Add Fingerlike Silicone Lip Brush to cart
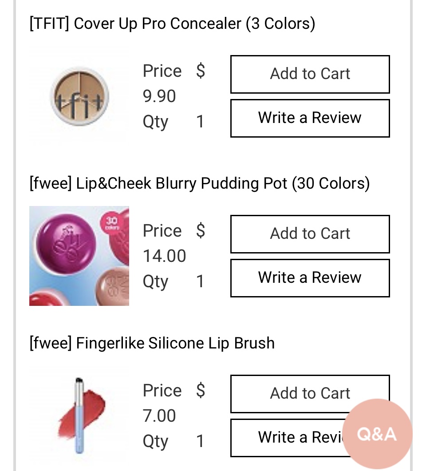426x471 pixels. tap(310, 393)
